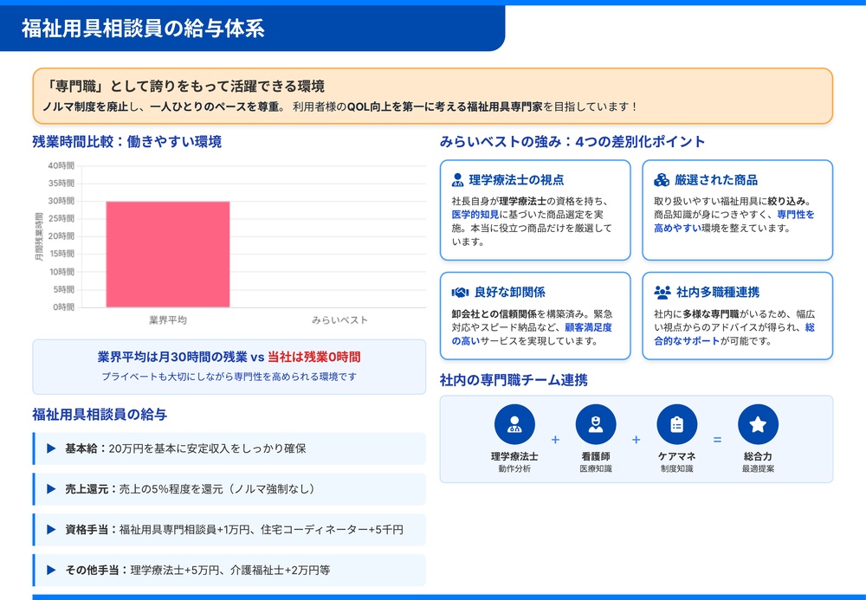This screenshot has width=866, height=600.
Task: Click the handshake icon beside 良好な卸関係
Action: pos(460,293)
